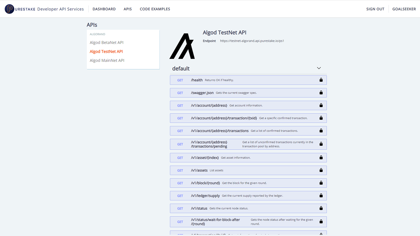Screen dimensions: 420x236
Task: Click the lock icon on the /health row
Action: point(321,80)
